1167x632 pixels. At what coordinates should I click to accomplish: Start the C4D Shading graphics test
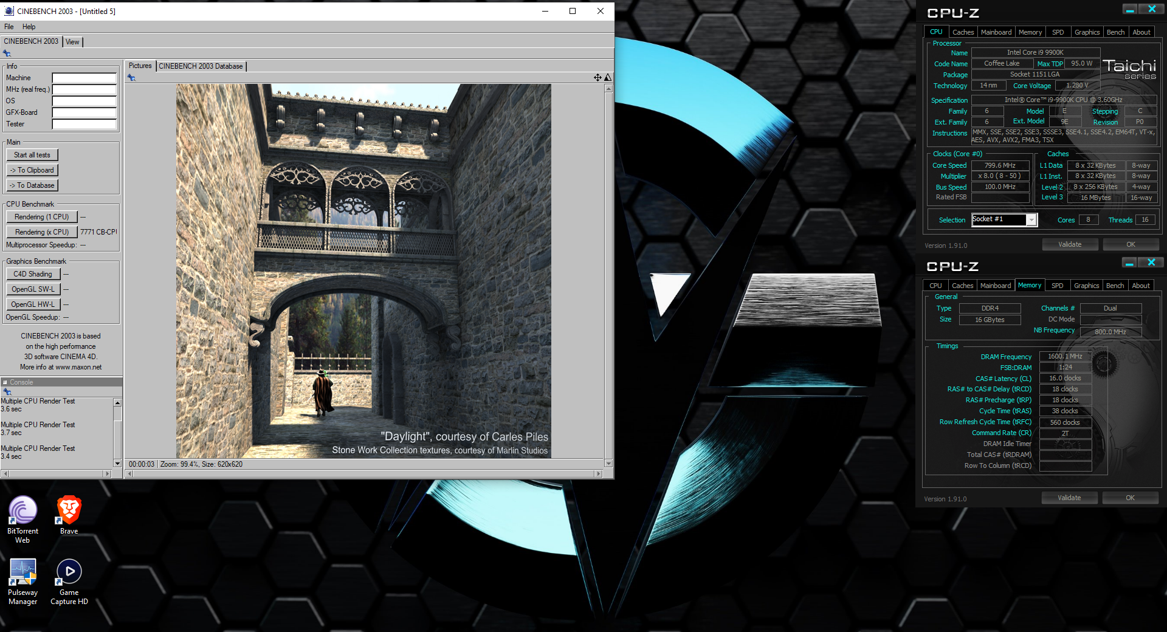(x=33, y=274)
